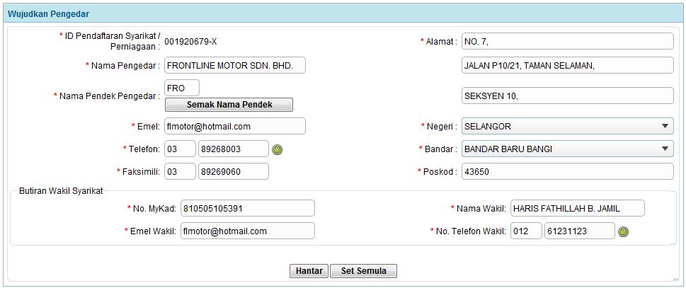Click the Nama Wakil label text
This screenshot has width=686, height=288.
pos(479,209)
